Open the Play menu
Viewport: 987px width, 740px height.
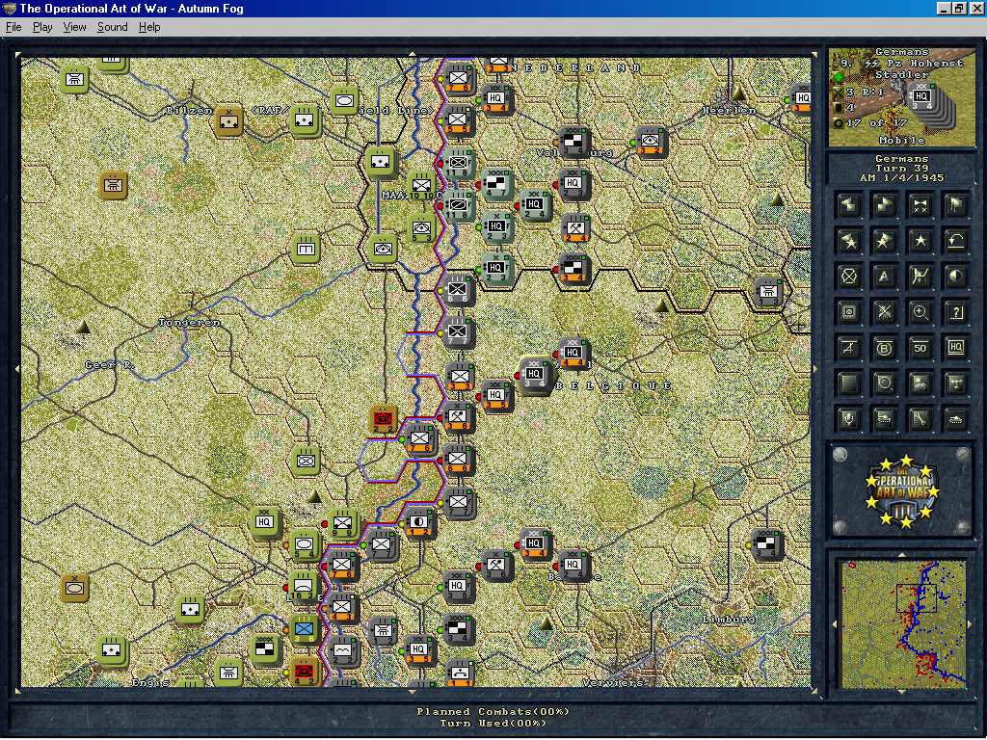[42, 27]
